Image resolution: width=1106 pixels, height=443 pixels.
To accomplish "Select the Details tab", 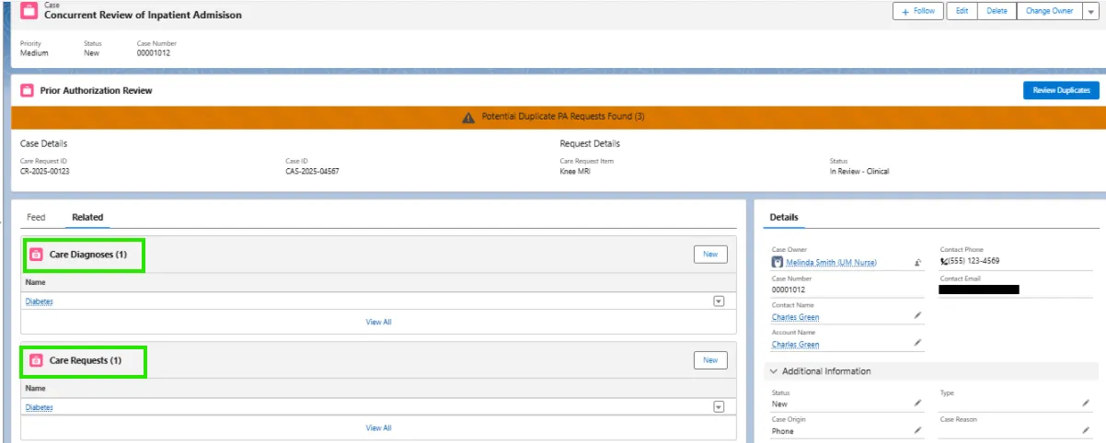I will [784, 218].
